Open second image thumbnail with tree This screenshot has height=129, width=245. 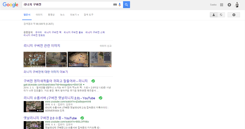tap(57, 59)
